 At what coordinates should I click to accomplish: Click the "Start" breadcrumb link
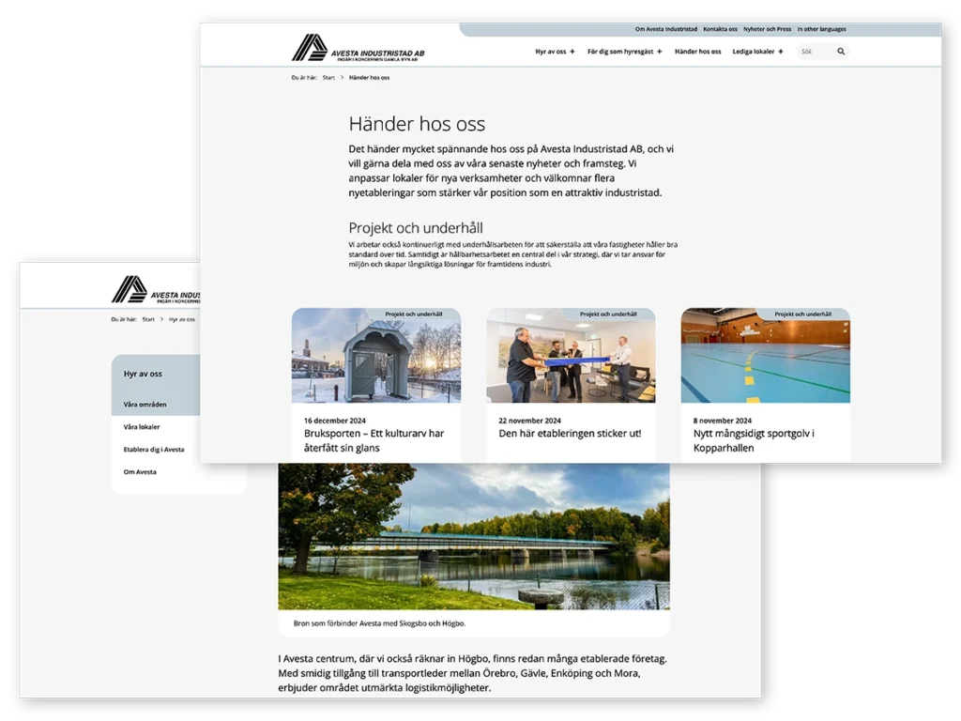tap(328, 78)
